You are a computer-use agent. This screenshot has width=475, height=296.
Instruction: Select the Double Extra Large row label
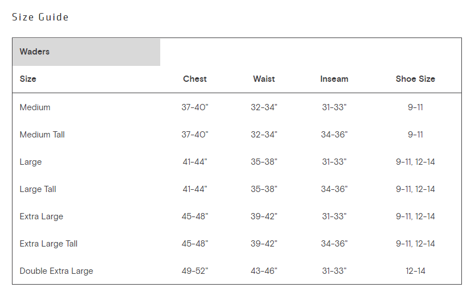pos(56,271)
